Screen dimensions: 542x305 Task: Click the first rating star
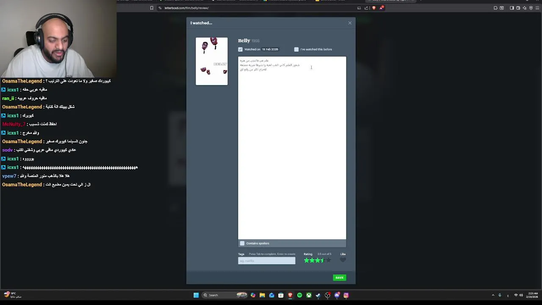pyautogui.click(x=307, y=260)
